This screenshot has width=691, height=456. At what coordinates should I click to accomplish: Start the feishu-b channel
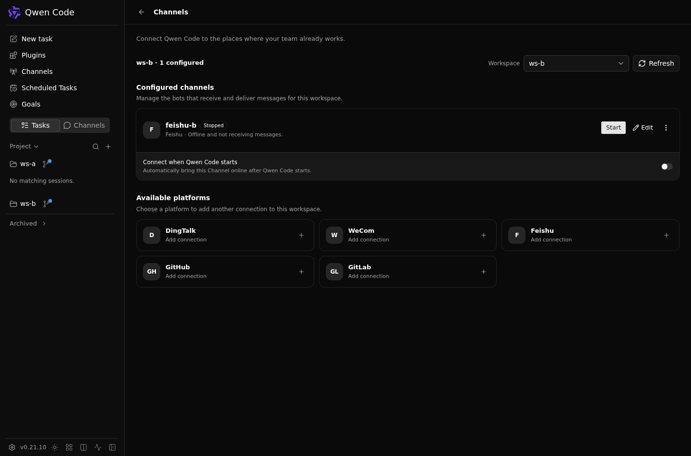(x=613, y=128)
